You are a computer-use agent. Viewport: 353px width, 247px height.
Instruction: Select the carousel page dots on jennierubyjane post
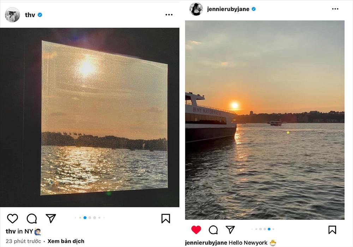pos(263,229)
